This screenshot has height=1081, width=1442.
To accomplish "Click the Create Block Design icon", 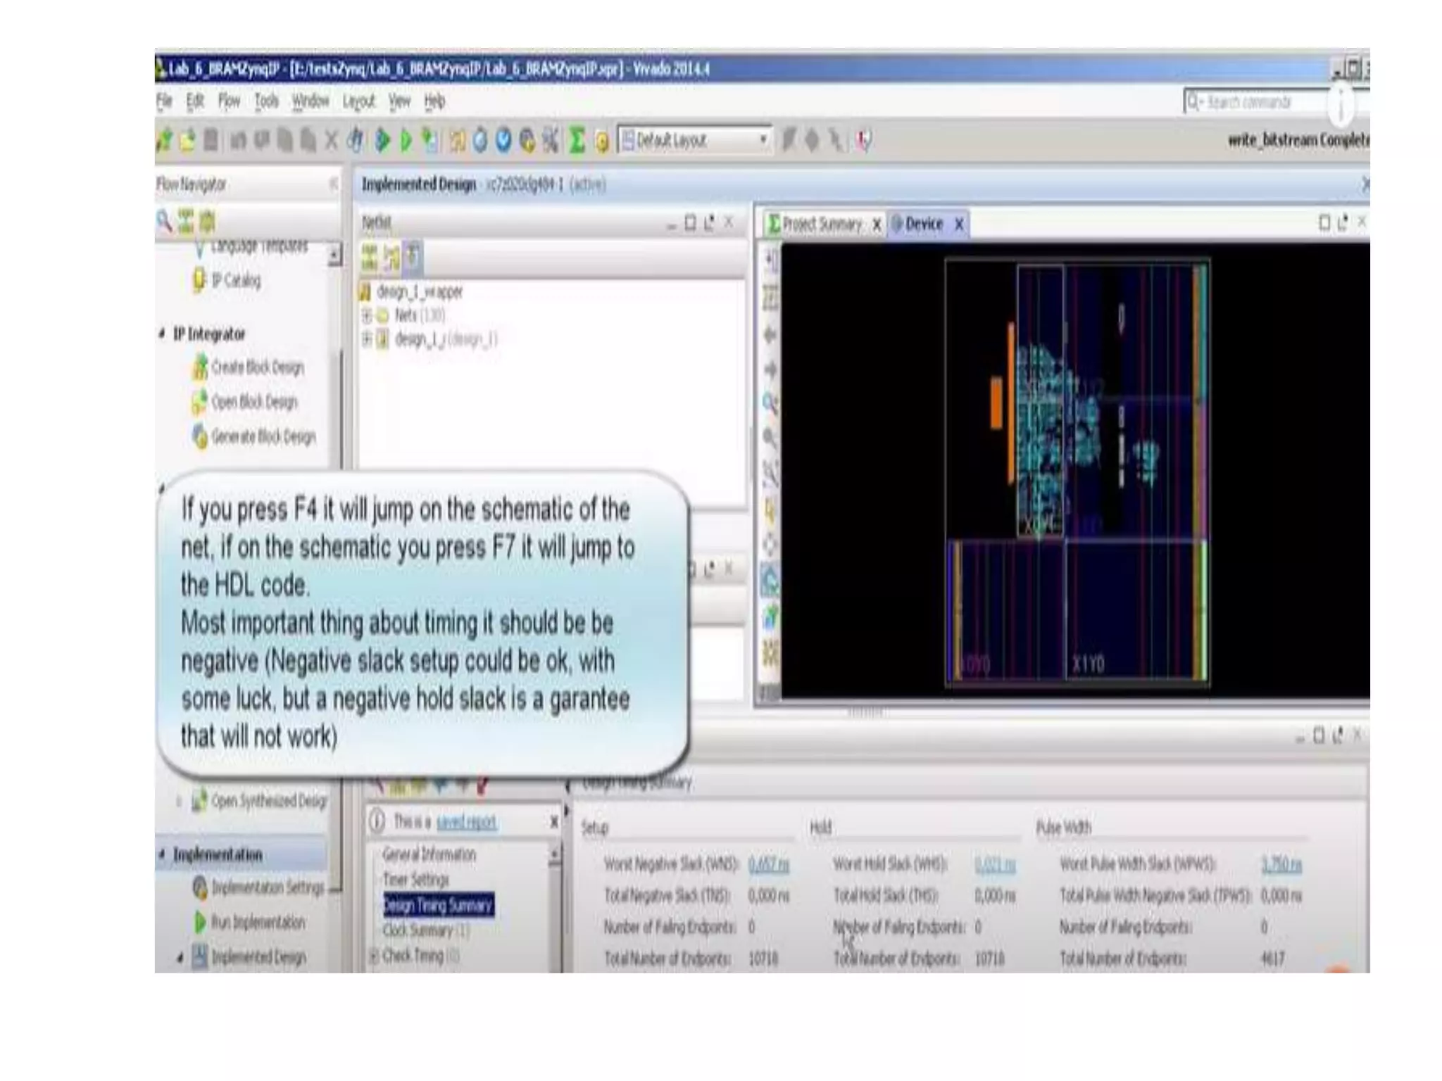I will click(x=200, y=367).
